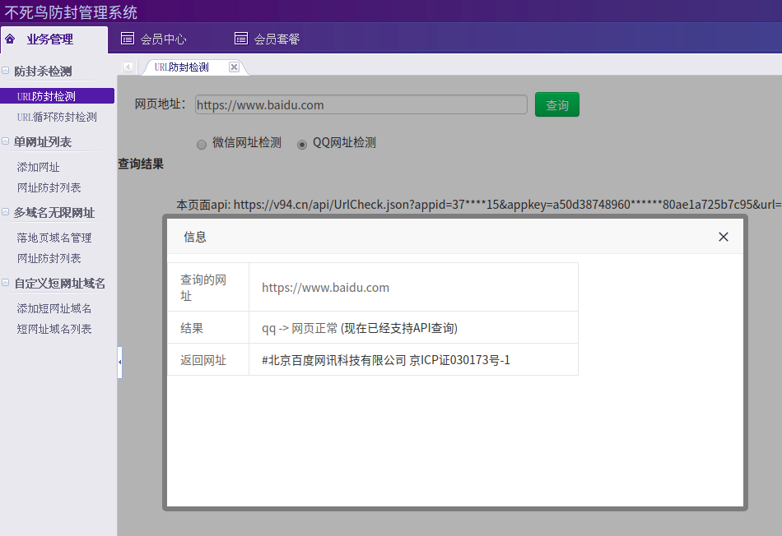Open URL循环防封检测 in sidebar
Viewport: 782px width, 536px height.
[x=57, y=117]
